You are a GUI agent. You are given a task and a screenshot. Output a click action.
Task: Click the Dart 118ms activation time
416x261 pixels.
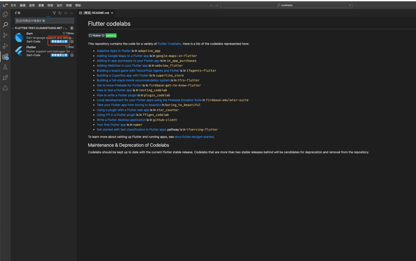(68, 33)
